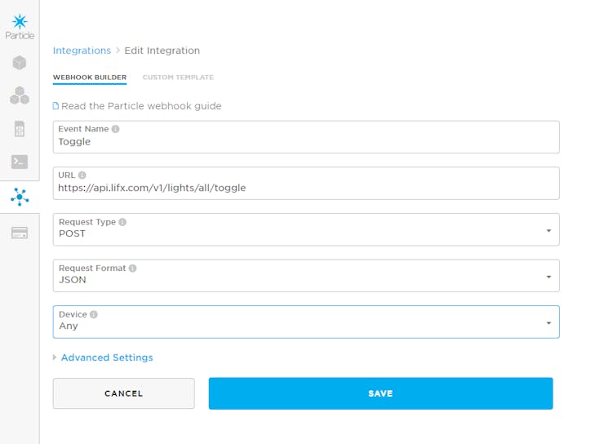Click the Save button
This screenshot has width=604, height=444.
(x=380, y=393)
